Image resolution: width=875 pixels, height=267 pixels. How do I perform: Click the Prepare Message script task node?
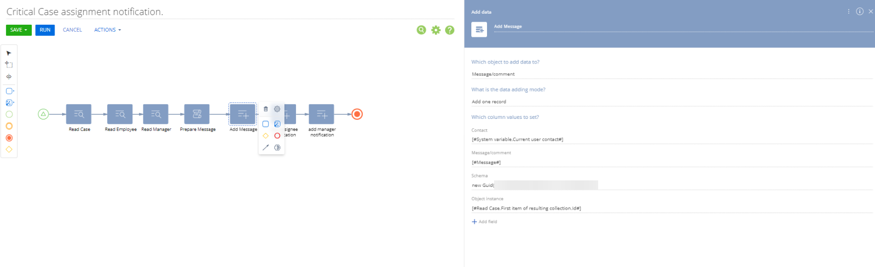(x=197, y=114)
